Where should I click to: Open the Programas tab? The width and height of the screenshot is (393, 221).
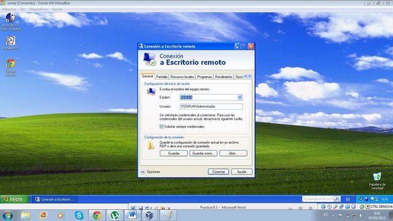pos(204,77)
